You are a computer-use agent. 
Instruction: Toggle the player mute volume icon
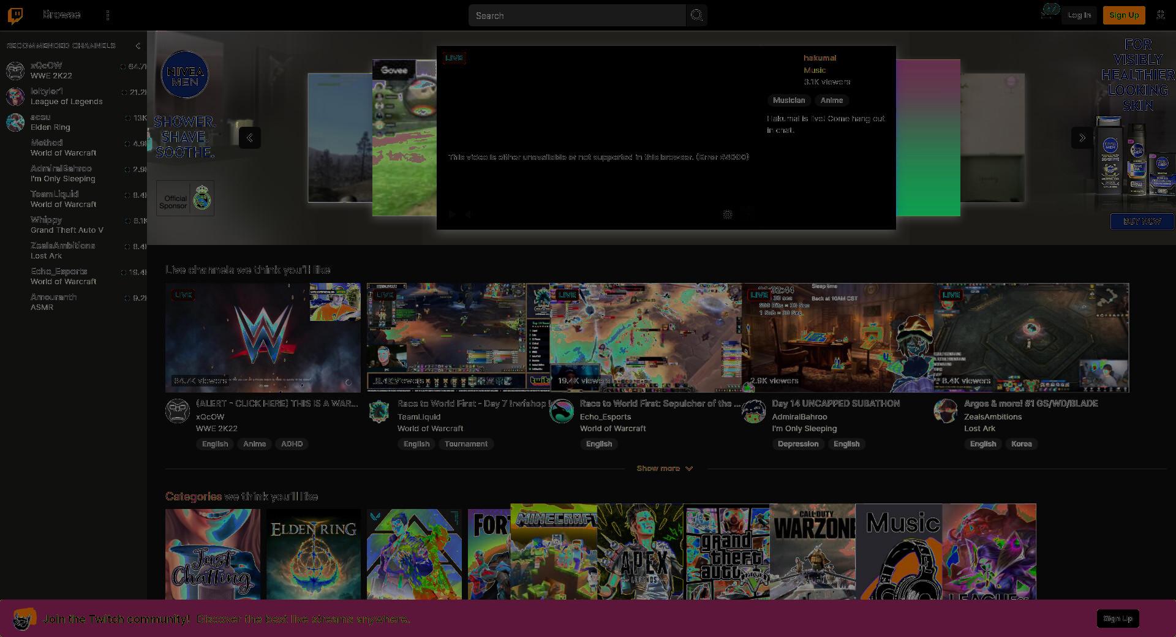(468, 214)
